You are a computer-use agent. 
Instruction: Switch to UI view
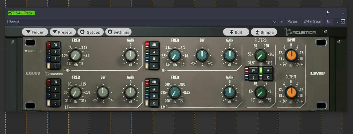tap(329, 22)
